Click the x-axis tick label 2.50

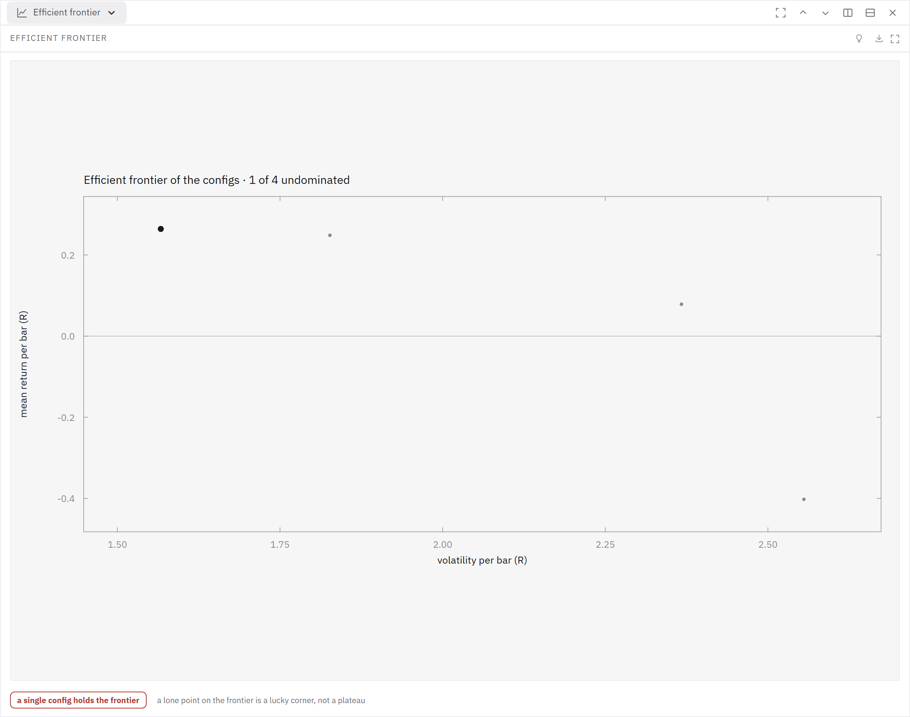click(768, 544)
